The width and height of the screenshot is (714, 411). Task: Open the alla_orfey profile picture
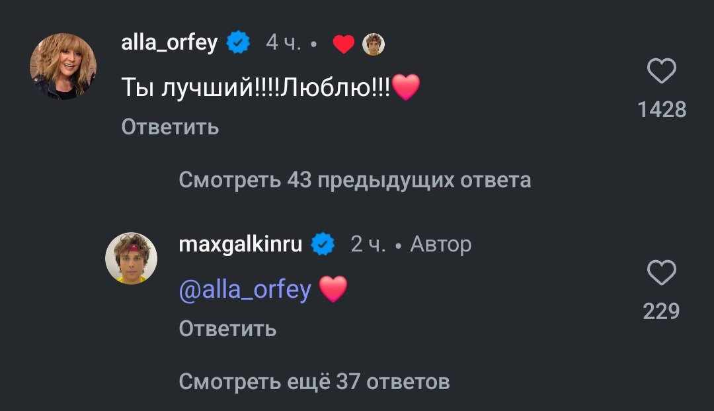63,66
